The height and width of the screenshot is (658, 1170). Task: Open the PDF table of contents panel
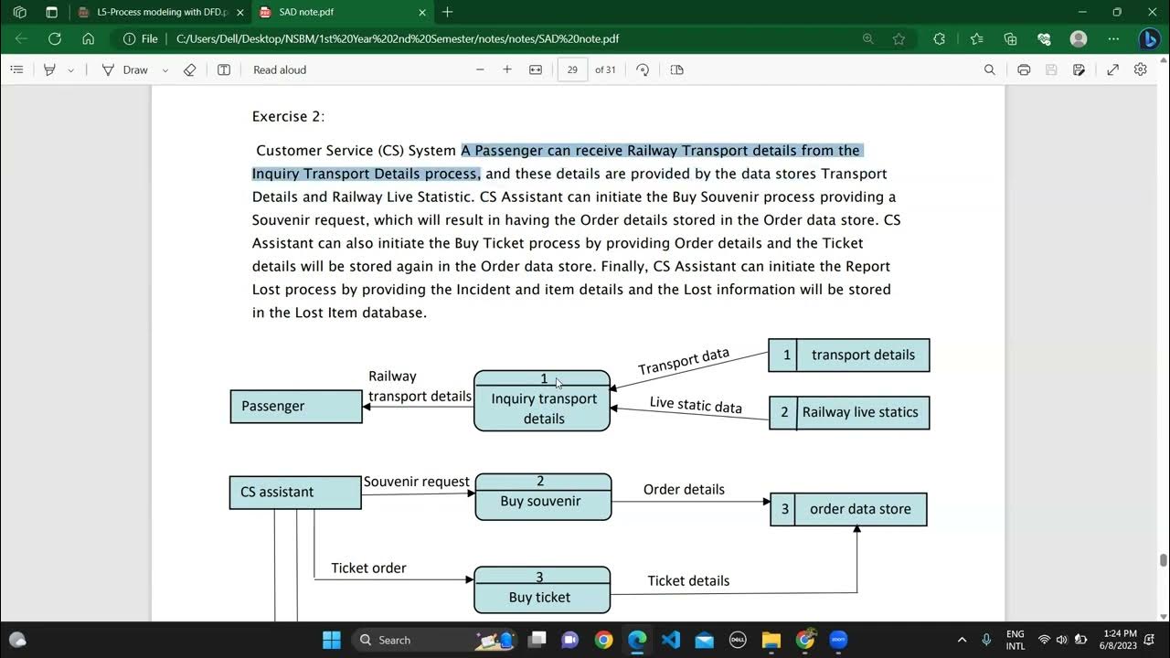coord(16,69)
